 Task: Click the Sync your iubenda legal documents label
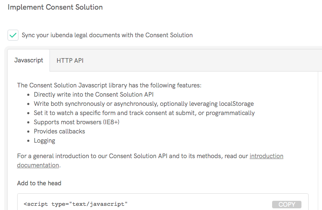[x=107, y=35]
